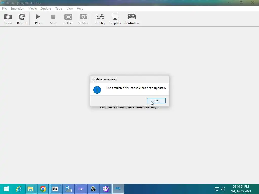Screen dimensions: 259x194
Task: Confirm the update dialog with OK
Action: (156, 101)
